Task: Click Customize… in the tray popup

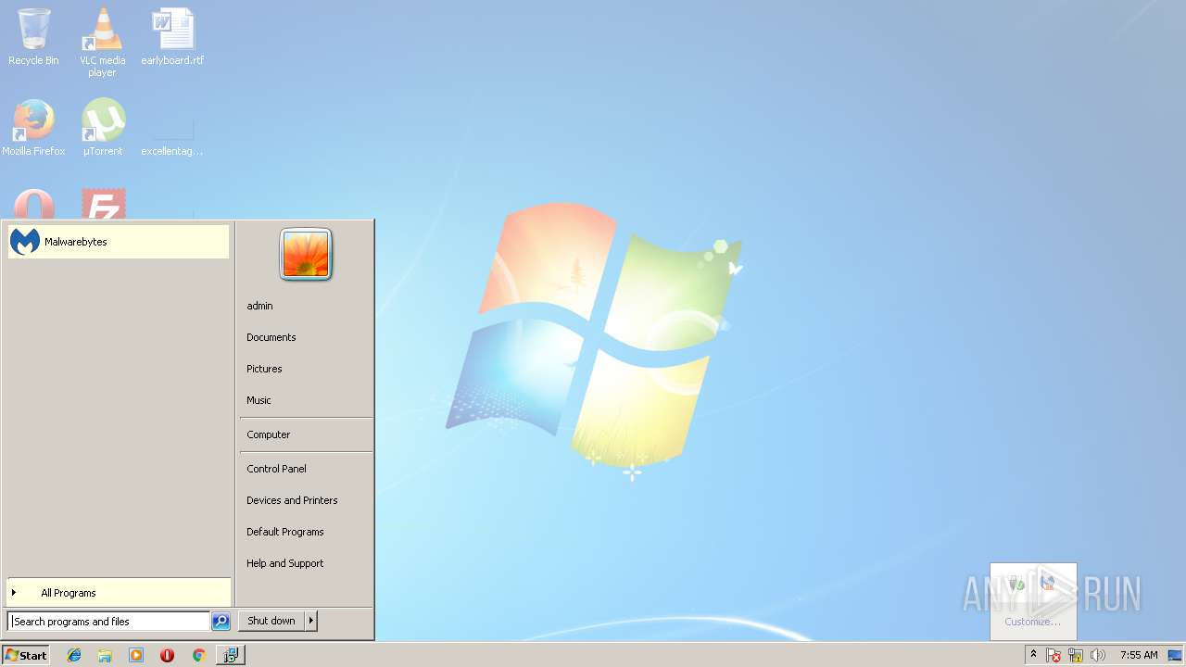Action: (x=1032, y=622)
